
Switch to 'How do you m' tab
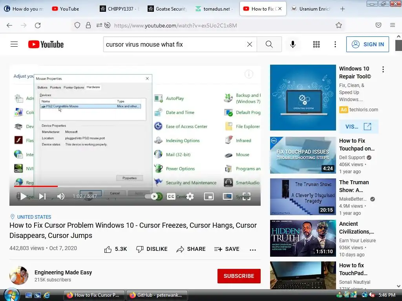tap(24, 9)
